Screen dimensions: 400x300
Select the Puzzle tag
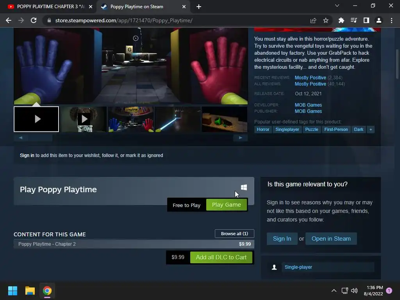312,129
